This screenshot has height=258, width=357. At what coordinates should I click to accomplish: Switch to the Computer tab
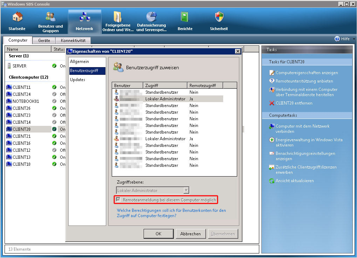pyautogui.click(x=18, y=40)
